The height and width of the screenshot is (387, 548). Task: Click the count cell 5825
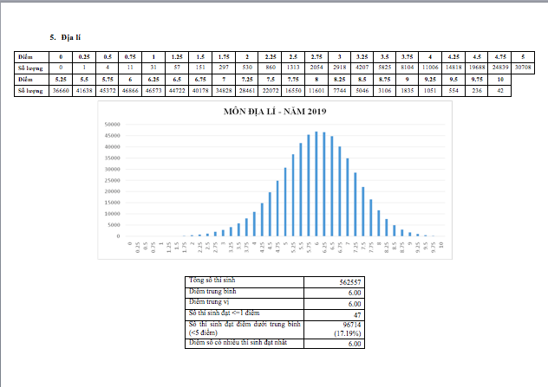[384, 68]
